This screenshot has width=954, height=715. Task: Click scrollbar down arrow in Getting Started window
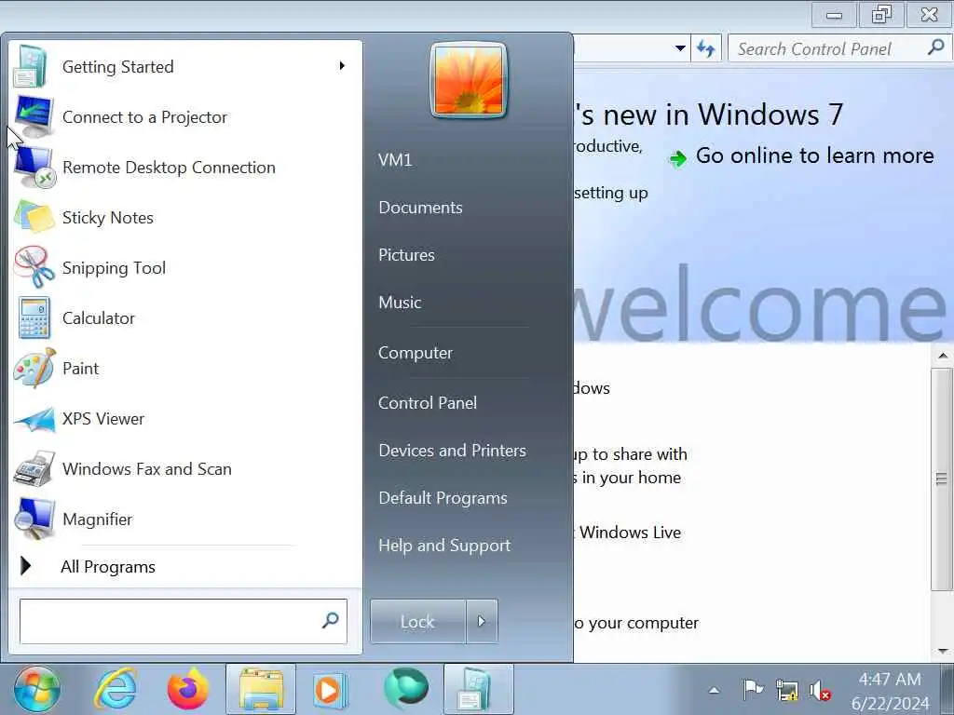point(943,651)
